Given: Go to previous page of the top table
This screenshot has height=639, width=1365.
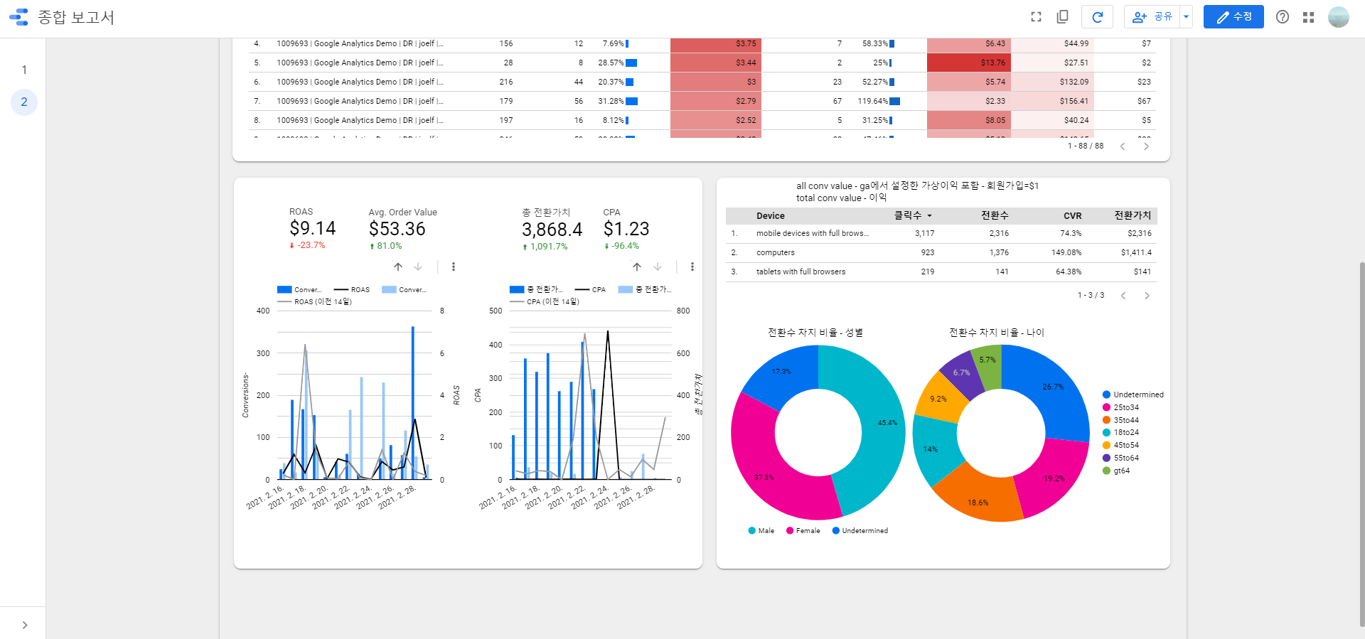Looking at the screenshot, I should 1123,146.
